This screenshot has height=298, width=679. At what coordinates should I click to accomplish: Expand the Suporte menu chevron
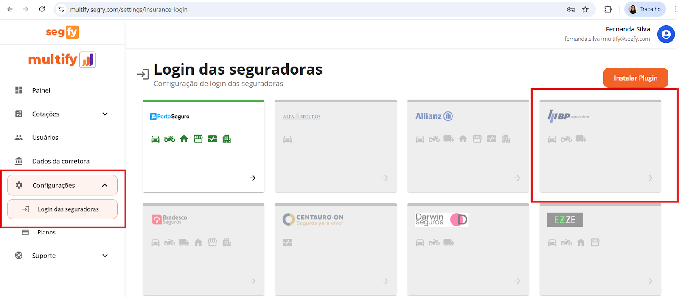pos(105,256)
